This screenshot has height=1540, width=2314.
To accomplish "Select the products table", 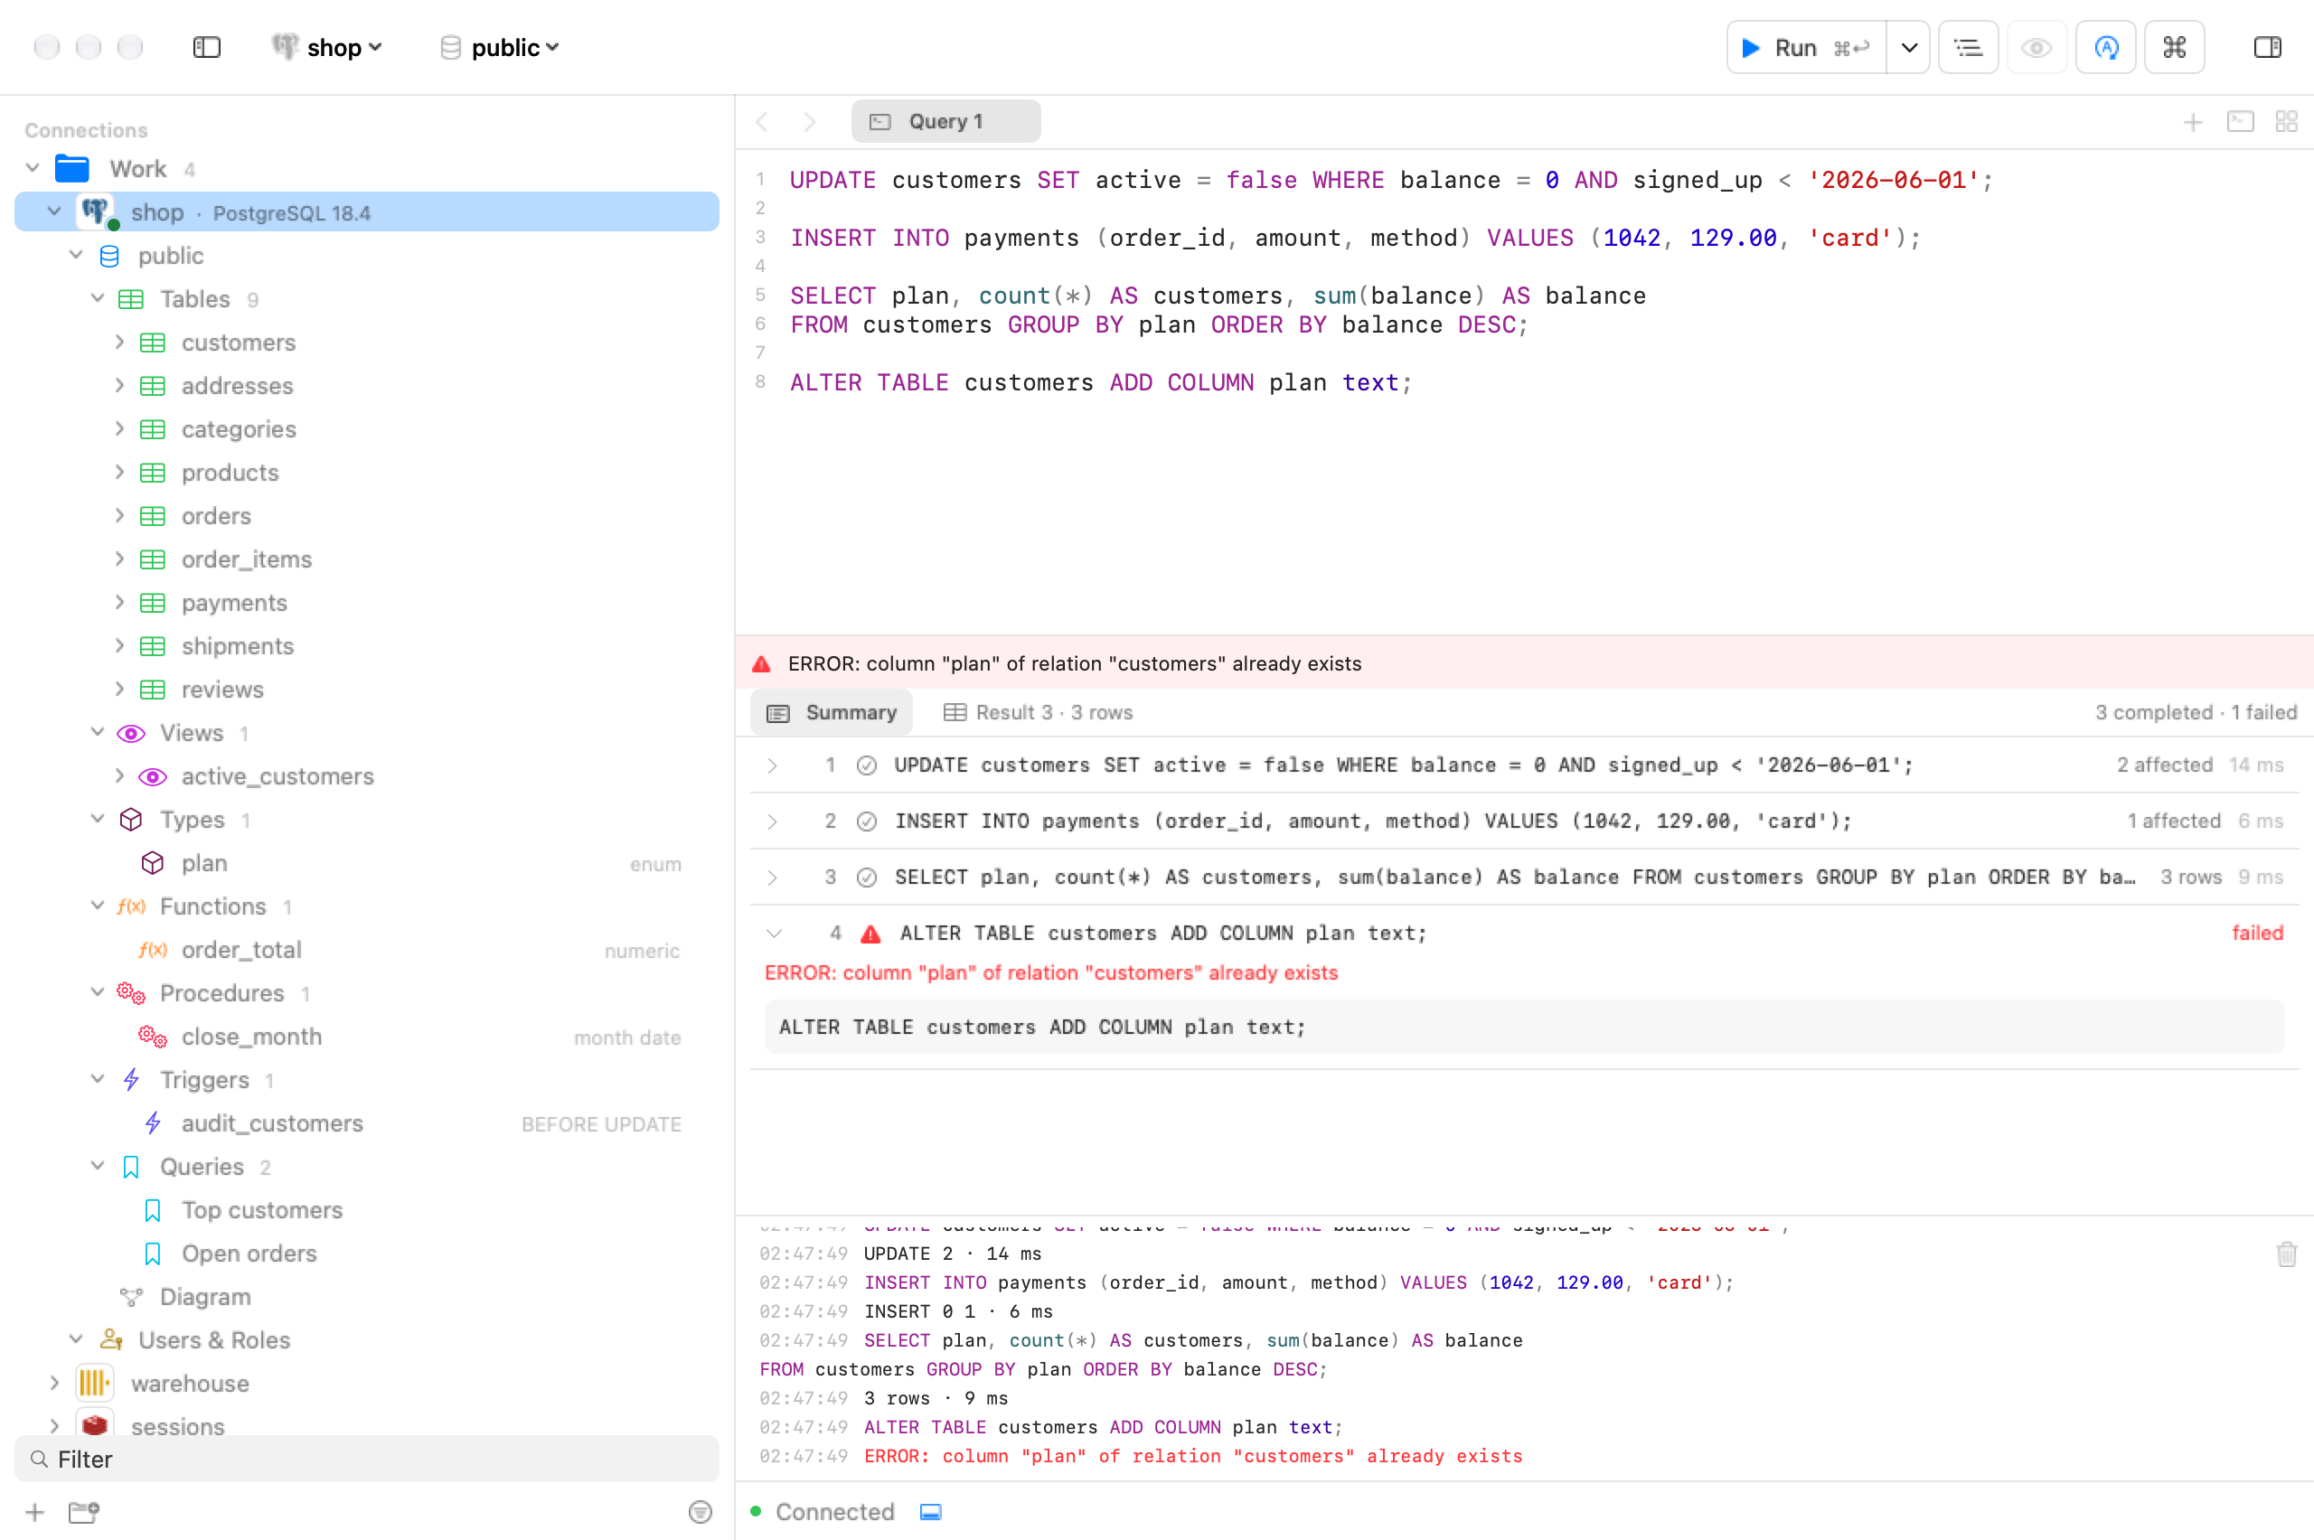I will [230, 473].
